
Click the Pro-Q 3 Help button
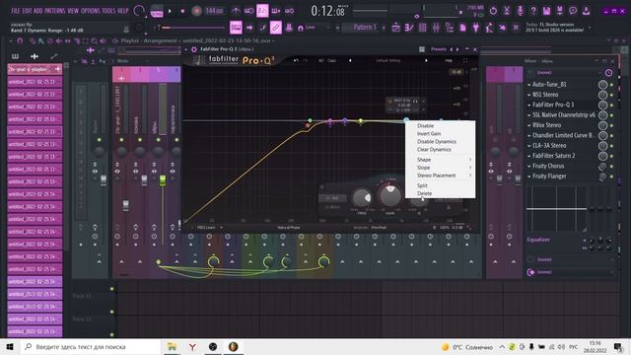click(x=449, y=60)
